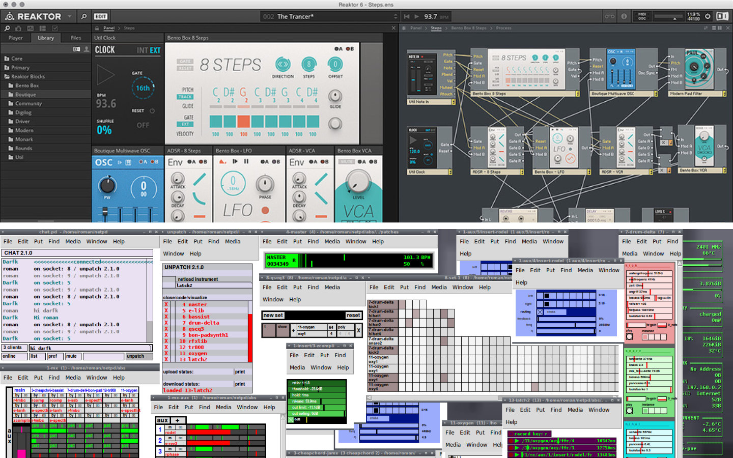Screen dimensions: 733x458
Task: Click the 8 Steps STEPS count knob
Action: click(308, 64)
